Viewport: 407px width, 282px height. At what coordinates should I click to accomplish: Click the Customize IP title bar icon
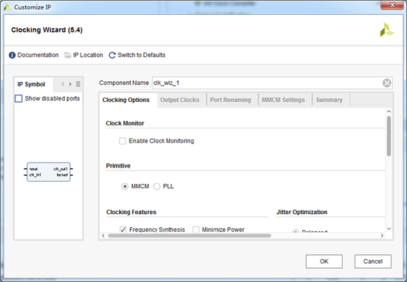click(x=7, y=7)
